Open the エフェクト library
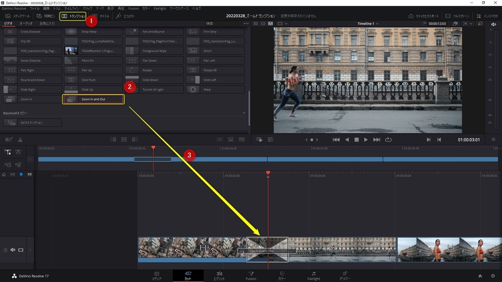This screenshot has height=282, width=502. [x=125, y=16]
